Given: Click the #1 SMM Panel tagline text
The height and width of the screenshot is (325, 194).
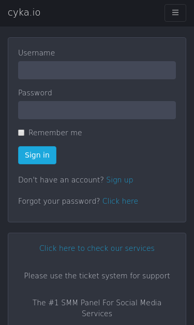Looking at the screenshot, I should (97, 308).
